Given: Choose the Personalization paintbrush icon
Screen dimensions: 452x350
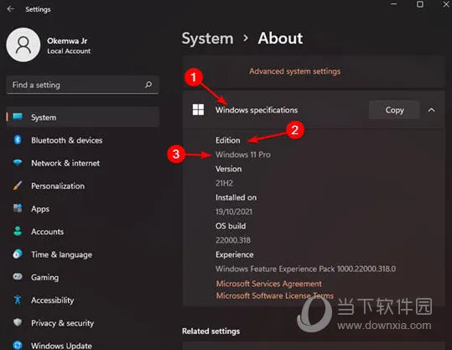Looking at the screenshot, I should [x=18, y=185].
